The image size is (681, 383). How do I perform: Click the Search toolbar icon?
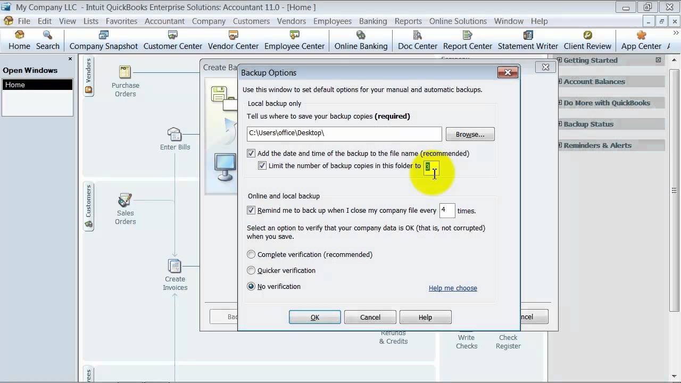pos(48,40)
